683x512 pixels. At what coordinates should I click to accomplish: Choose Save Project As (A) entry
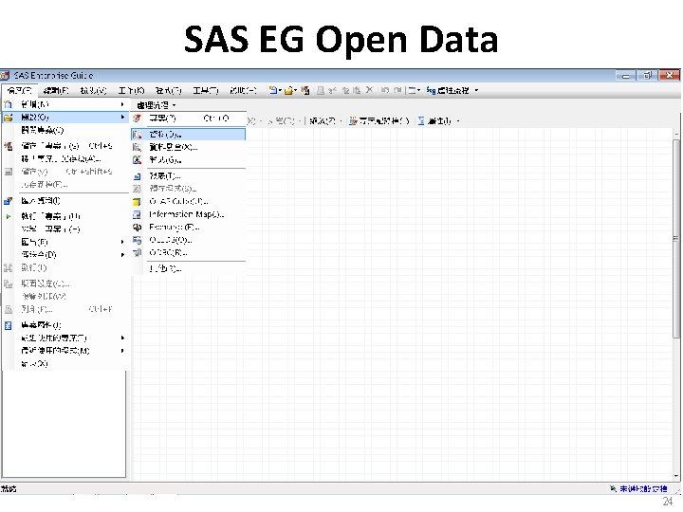[65, 158]
